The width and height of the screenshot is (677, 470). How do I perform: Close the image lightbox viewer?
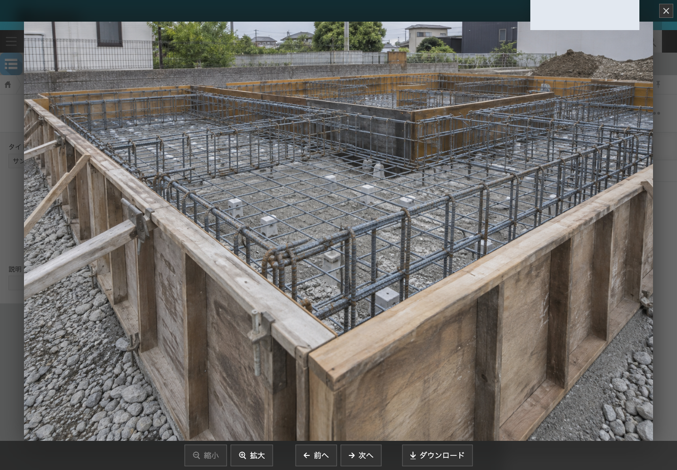coord(666,11)
